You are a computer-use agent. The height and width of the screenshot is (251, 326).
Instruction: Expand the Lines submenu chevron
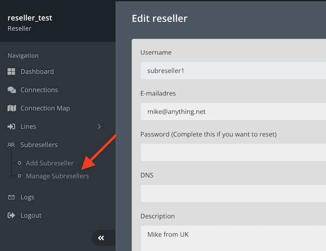[99, 126]
